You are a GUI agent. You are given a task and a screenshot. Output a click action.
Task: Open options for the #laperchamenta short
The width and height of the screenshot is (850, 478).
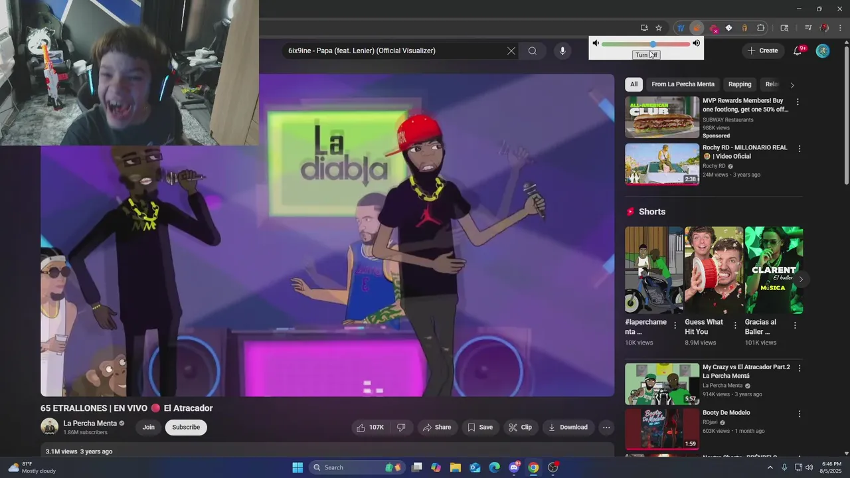675,325
